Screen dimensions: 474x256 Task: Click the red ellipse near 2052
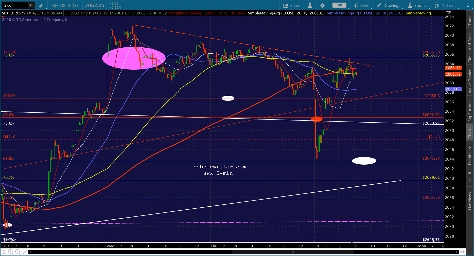(x=317, y=119)
